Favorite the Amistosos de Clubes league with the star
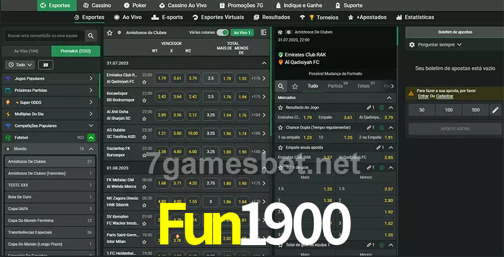Screen dimensions: 504x257 pyautogui.click(x=110, y=32)
